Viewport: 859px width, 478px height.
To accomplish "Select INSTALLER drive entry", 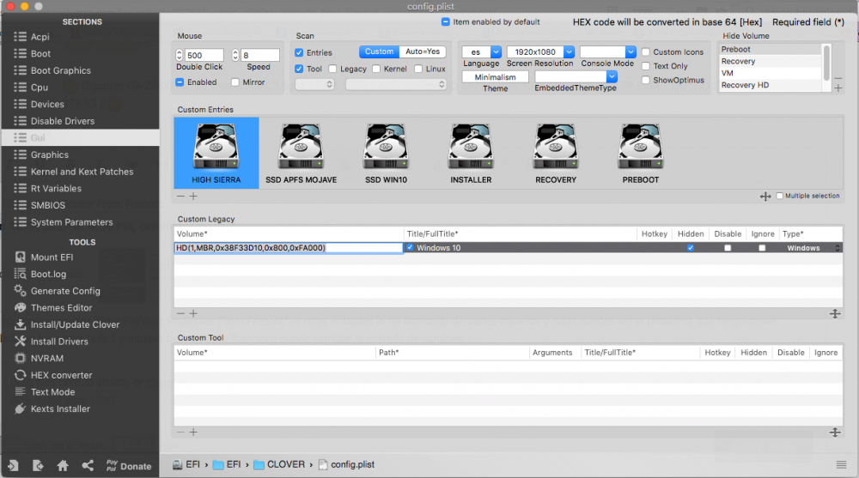I will point(471,154).
